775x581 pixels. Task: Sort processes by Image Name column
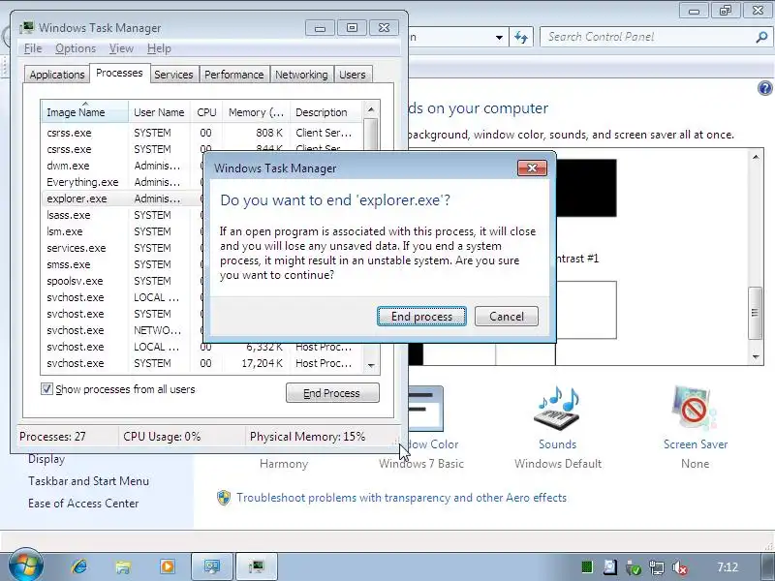(x=85, y=112)
